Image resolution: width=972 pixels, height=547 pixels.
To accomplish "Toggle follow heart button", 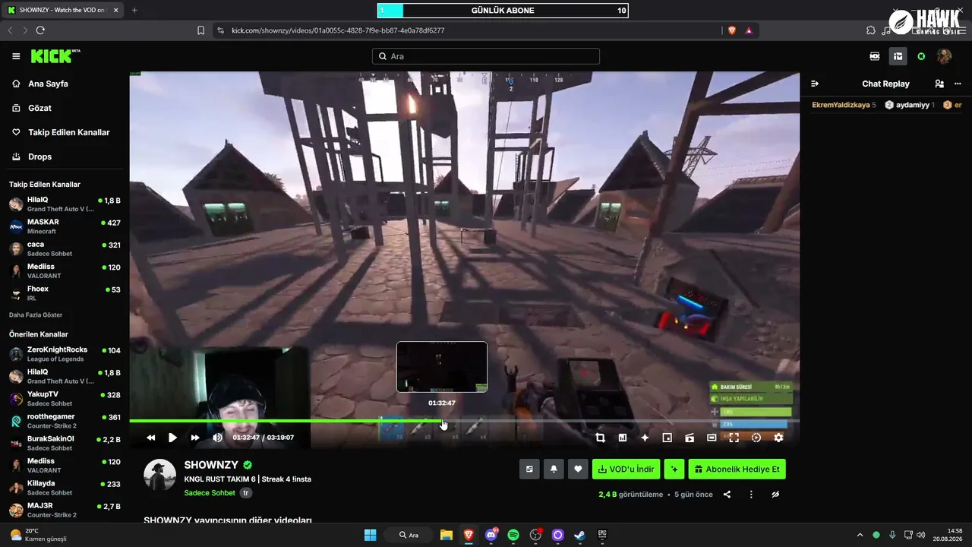I will point(578,470).
